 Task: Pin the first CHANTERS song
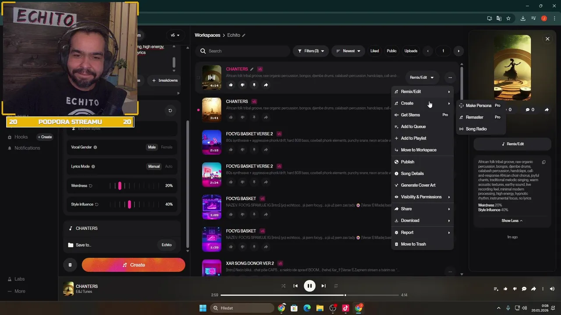[254, 85]
